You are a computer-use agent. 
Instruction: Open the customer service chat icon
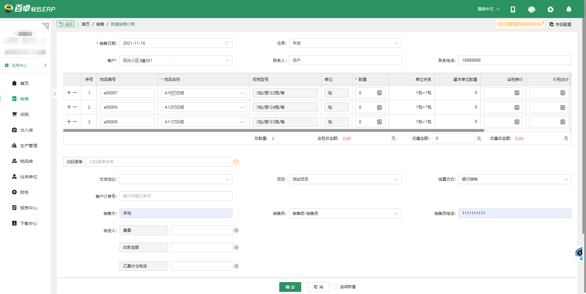[x=532, y=9]
